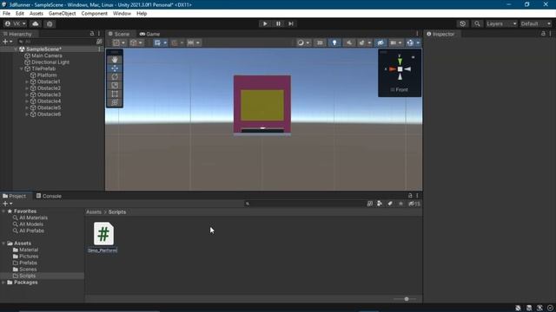Select Main Camera in Hierarchy
The image size is (556, 312).
(46, 55)
